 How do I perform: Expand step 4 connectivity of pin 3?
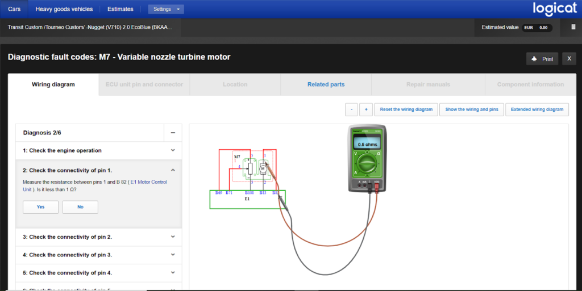click(x=99, y=255)
